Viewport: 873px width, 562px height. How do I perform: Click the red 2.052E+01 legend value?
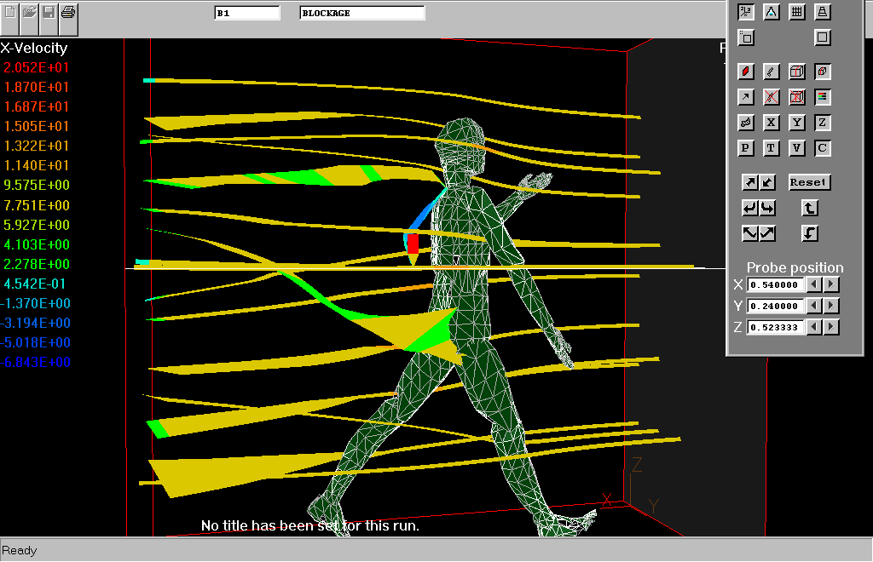click(37, 67)
